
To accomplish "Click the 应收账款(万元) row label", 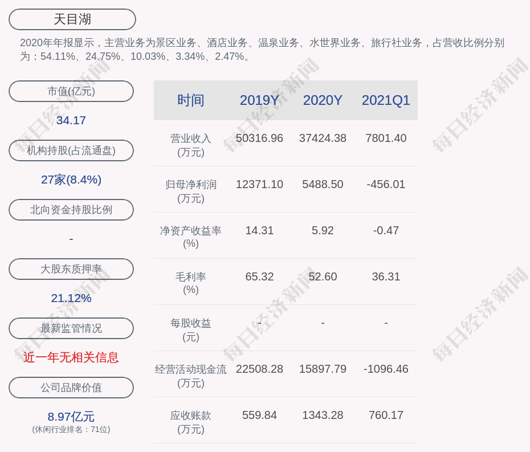I will [x=191, y=422].
